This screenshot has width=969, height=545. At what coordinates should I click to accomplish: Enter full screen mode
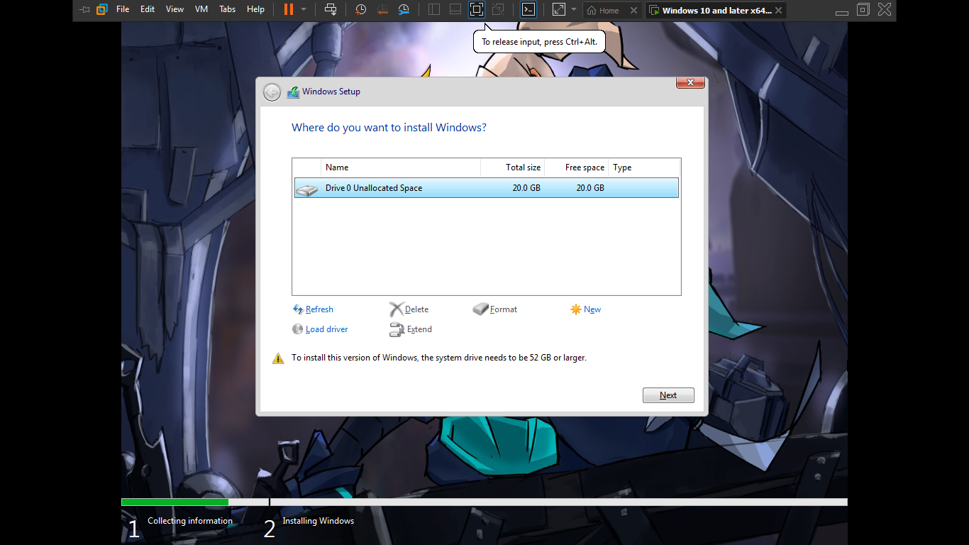[x=477, y=10]
